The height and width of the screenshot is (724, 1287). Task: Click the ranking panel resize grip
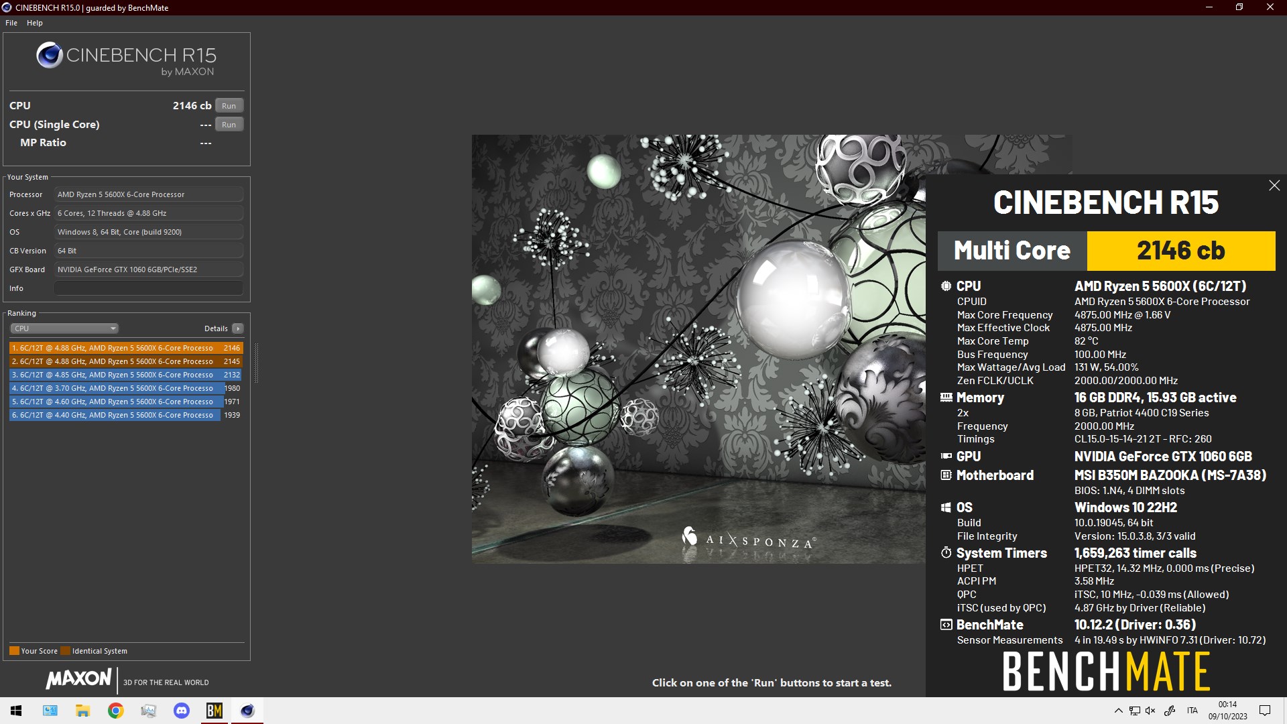coord(256,363)
